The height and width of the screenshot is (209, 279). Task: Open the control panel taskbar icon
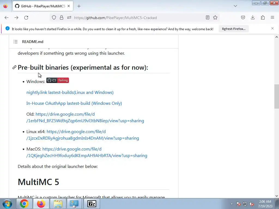coord(74,204)
